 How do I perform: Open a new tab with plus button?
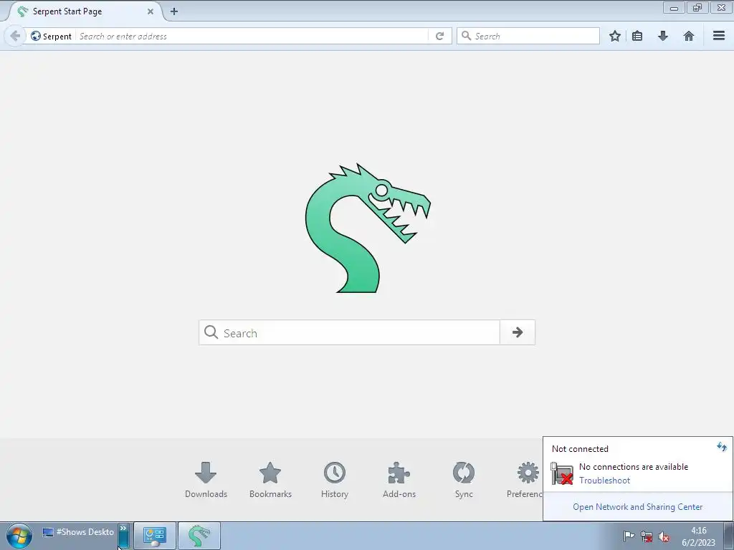point(174,11)
